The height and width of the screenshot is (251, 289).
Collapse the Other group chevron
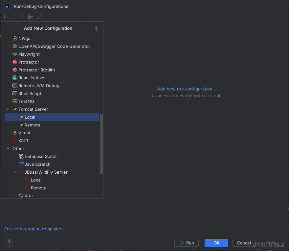click(x=8, y=148)
